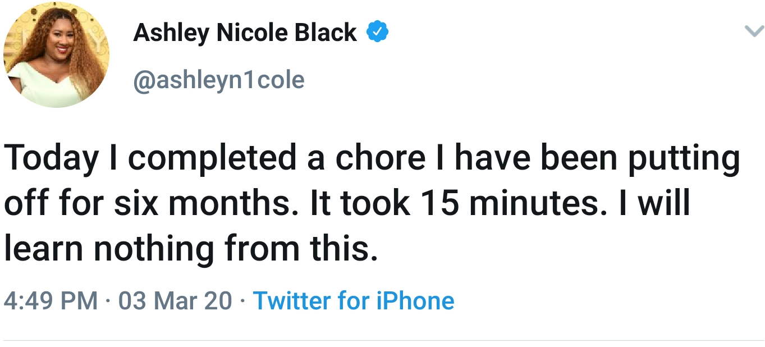Open the "Twitter for iPhone" source link

click(354, 301)
